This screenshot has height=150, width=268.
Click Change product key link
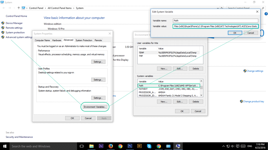click(253, 101)
